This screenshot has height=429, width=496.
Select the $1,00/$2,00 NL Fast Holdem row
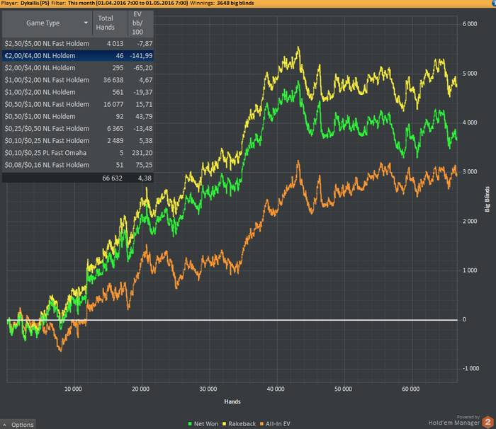(x=78, y=80)
